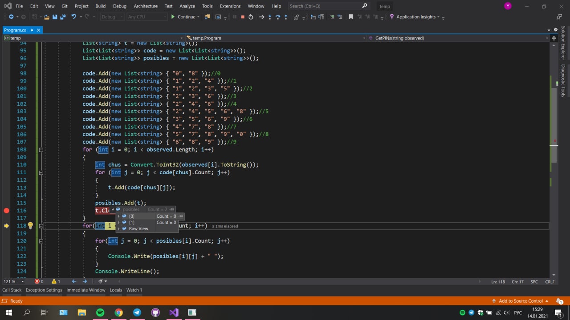Open Spotify from the Windows taskbar

pos(100,312)
